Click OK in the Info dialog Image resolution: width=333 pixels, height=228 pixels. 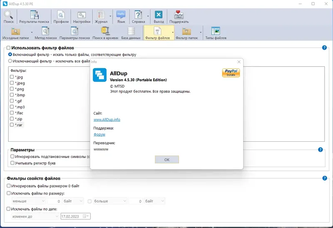(167, 160)
